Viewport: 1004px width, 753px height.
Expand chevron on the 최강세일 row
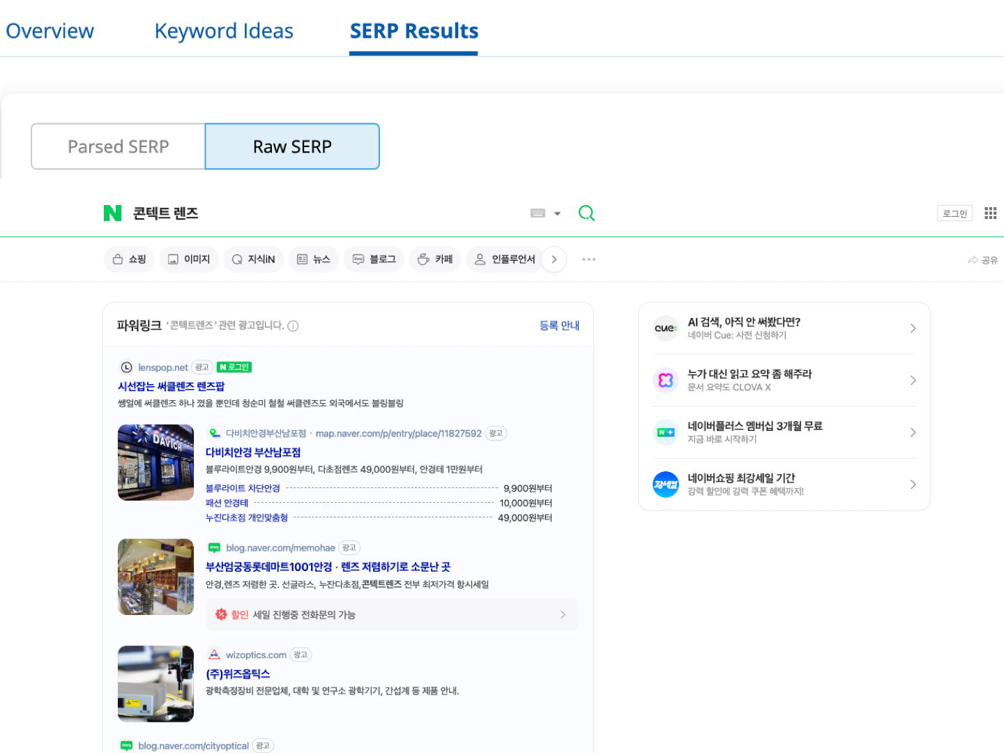click(913, 485)
